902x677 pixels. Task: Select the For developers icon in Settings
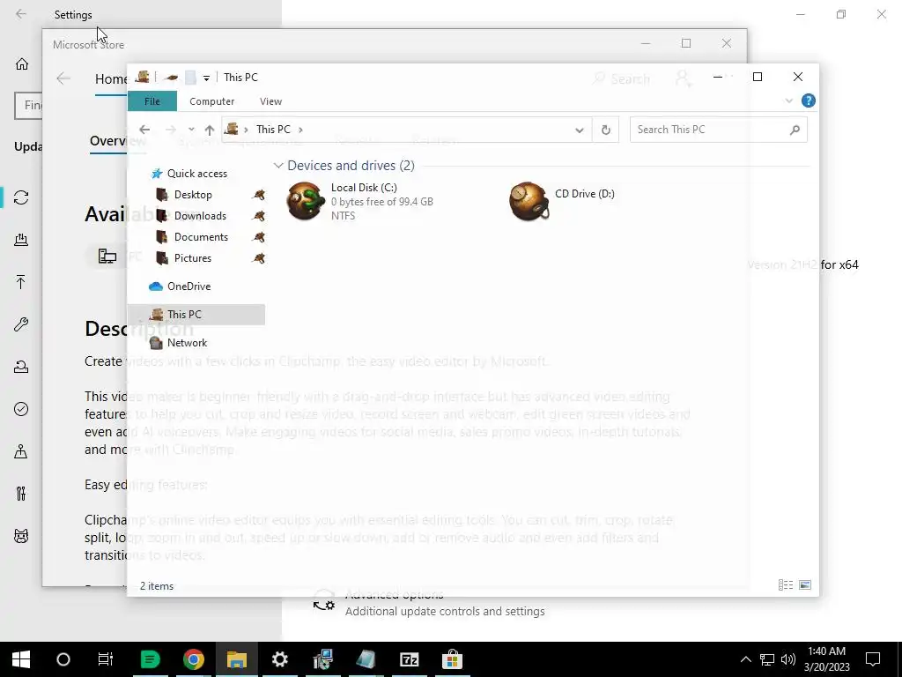[x=21, y=494]
